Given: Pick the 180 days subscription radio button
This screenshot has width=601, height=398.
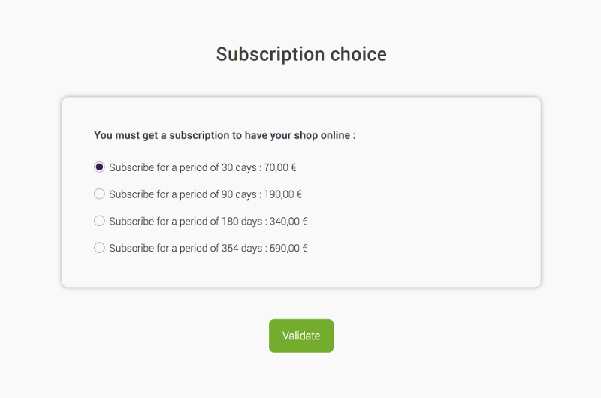Looking at the screenshot, I should point(99,221).
